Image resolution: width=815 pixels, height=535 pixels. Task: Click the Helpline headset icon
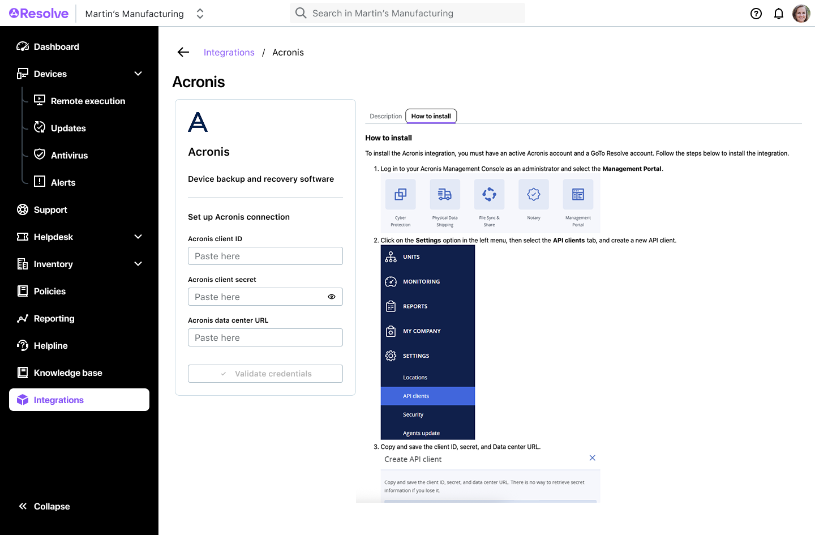point(23,345)
